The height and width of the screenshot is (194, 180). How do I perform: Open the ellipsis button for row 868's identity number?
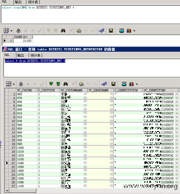(177, 94)
